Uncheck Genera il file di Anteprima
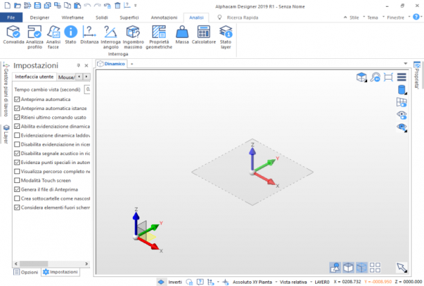Image resolution: width=424 pixels, height=286 pixels. [x=17, y=189]
